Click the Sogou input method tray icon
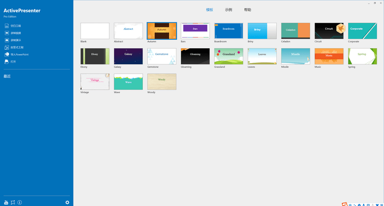Image resolution: width=384 pixels, height=206 pixels. [345, 204]
